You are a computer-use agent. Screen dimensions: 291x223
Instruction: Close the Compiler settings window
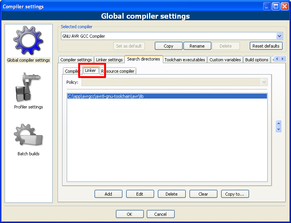(285, 6)
